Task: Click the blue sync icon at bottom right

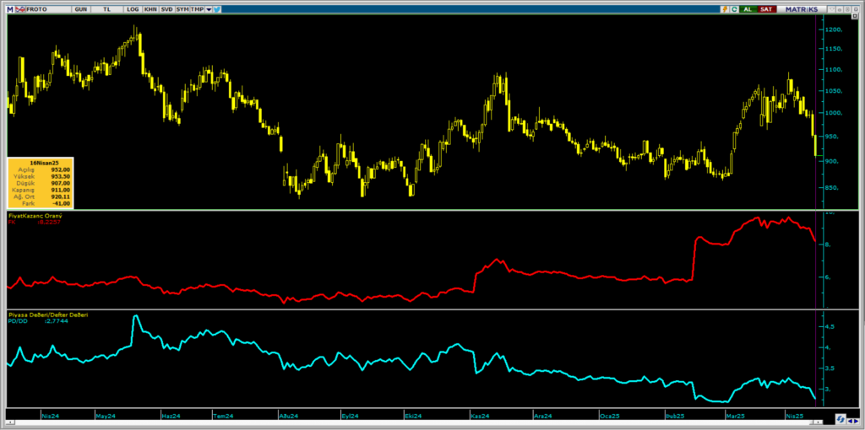Action: pos(841,419)
